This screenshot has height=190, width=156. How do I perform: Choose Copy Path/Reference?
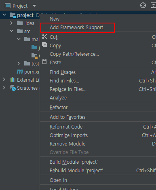[x=98, y=54]
